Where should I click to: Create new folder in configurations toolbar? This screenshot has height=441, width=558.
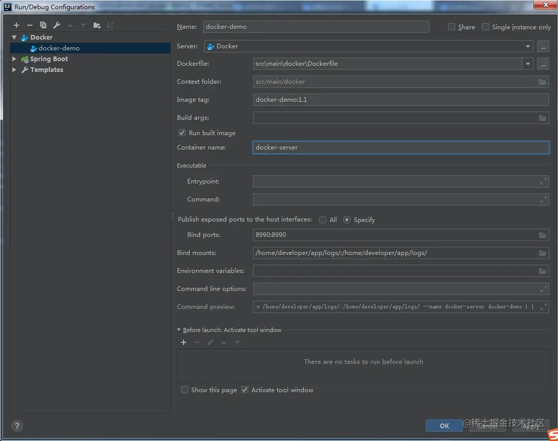pos(97,25)
